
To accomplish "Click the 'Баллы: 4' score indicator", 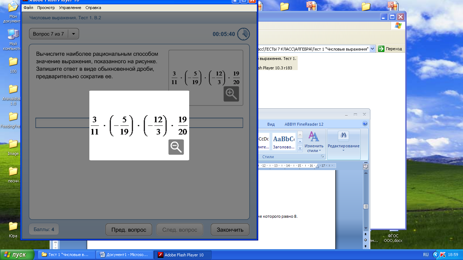I will click(x=44, y=229).
